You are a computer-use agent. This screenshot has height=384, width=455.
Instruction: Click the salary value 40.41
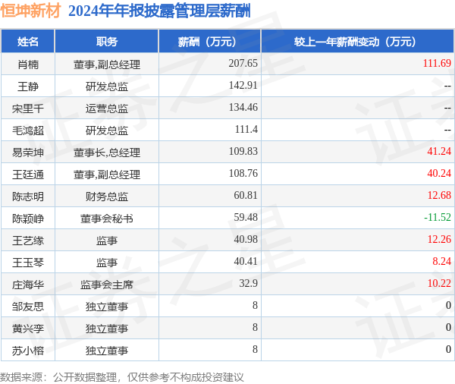[246, 261]
